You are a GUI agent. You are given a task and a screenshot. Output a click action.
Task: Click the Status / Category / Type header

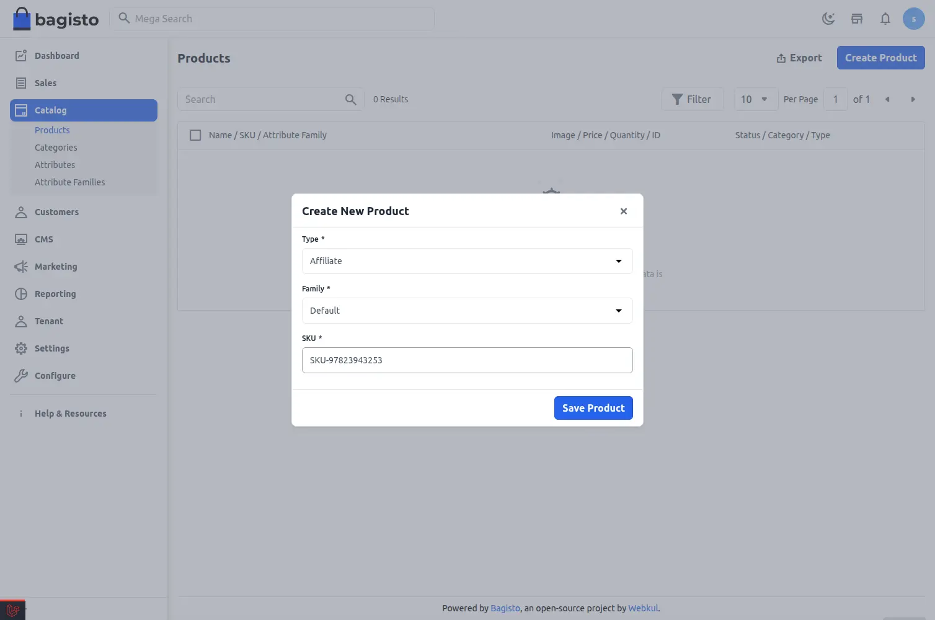(x=782, y=135)
